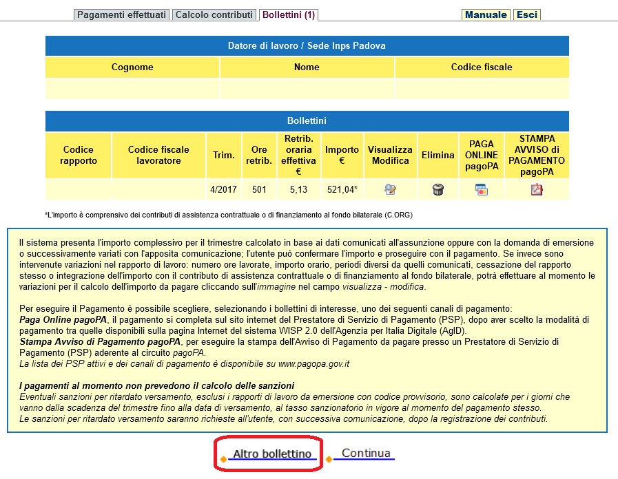Click the Visualizza Modifica edit icon

pos(390,190)
